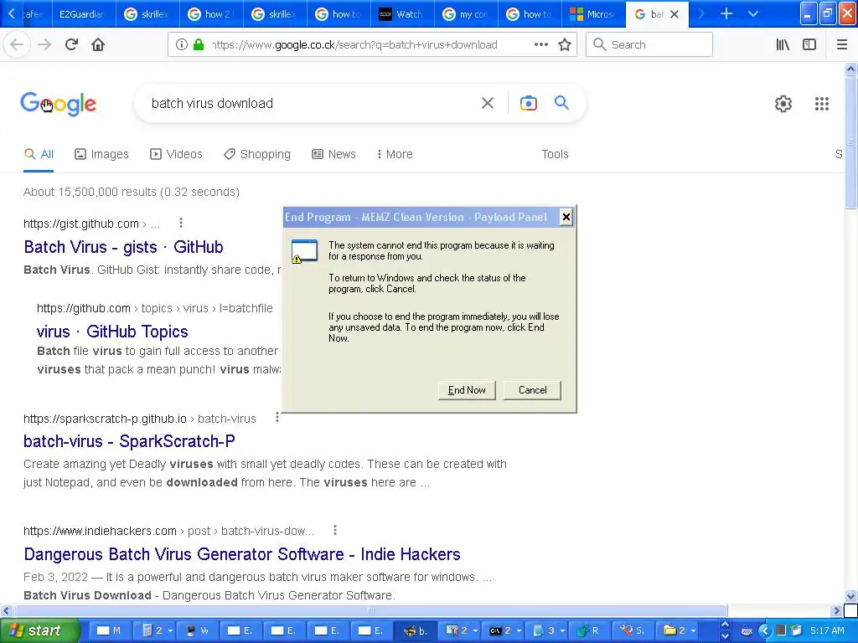Show site information icon in address bar
858x643 pixels.
coord(182,45)
